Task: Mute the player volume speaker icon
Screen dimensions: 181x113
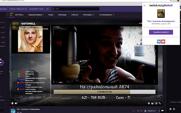Action: [16, 103]
